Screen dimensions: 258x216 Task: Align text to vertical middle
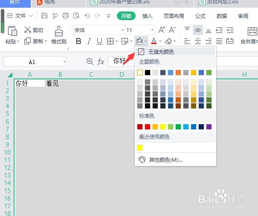198,30
